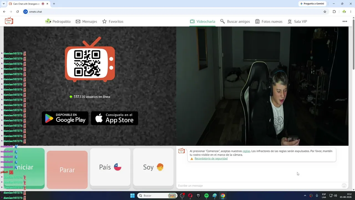
Task: Open the Mensajes inbox
Action: pos(86,21)
